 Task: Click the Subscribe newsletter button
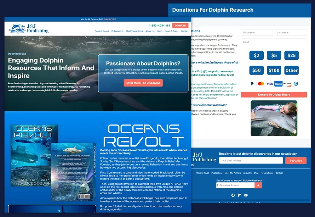(x=296, y=160)
